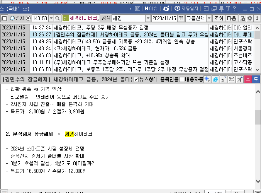The width and height of the screenshot is (261, 193).
Task: Open help question mark icon
Action: [234, 9]
